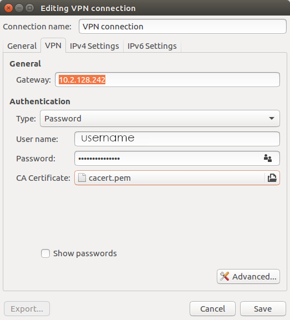Minimize the VPN editing window
Image resolution: width=290 pixels, height=320 pixels.
(x=19, y=8)
